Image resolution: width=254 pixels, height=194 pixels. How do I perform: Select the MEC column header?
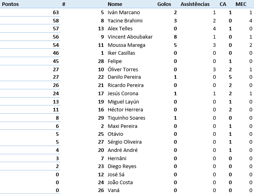[x=241, y=4]
